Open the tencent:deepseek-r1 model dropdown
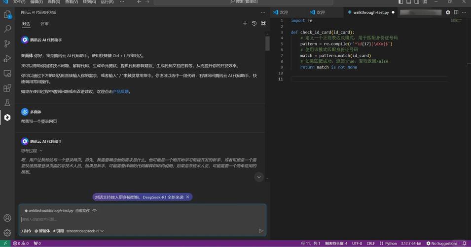The image size is (471, 247). pyautogui.click(x=85, y=231)
